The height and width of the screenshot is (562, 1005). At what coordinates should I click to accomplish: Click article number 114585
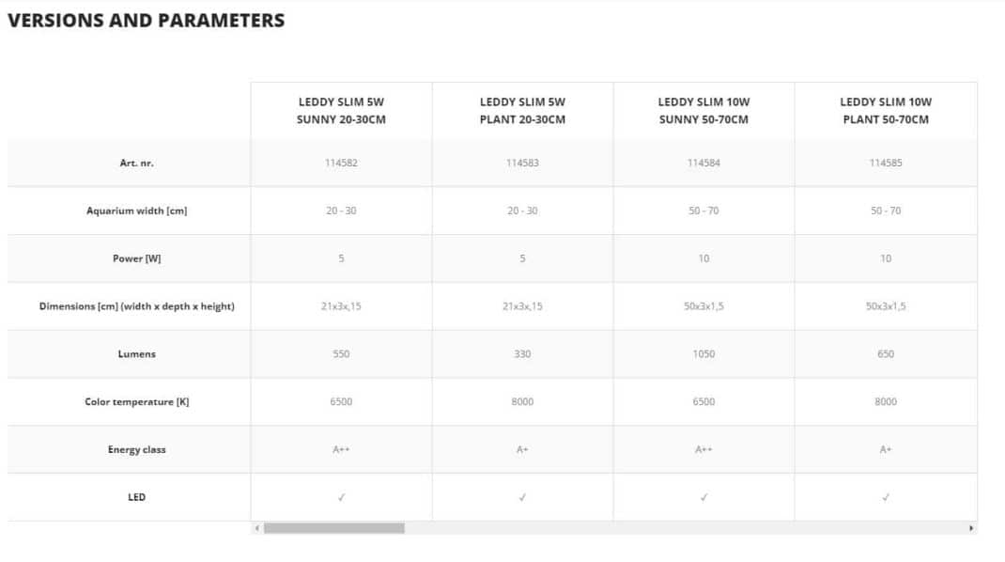[886, 163]
